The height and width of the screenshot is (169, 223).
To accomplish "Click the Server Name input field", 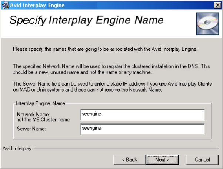I will 143,129.
